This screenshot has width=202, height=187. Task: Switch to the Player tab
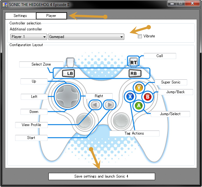coord(51,16)
